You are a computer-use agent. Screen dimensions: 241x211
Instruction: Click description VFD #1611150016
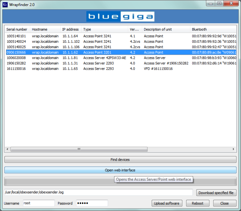pos(158,69)
